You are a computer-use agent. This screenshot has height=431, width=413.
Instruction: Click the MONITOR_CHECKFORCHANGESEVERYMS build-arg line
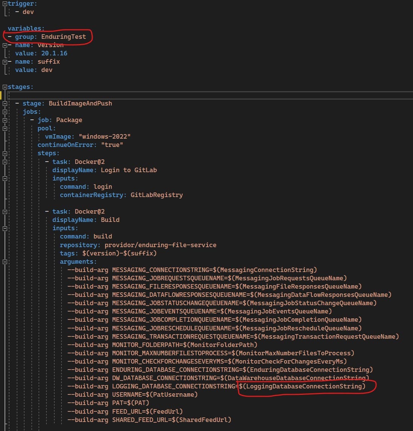(x=207, y=361)
